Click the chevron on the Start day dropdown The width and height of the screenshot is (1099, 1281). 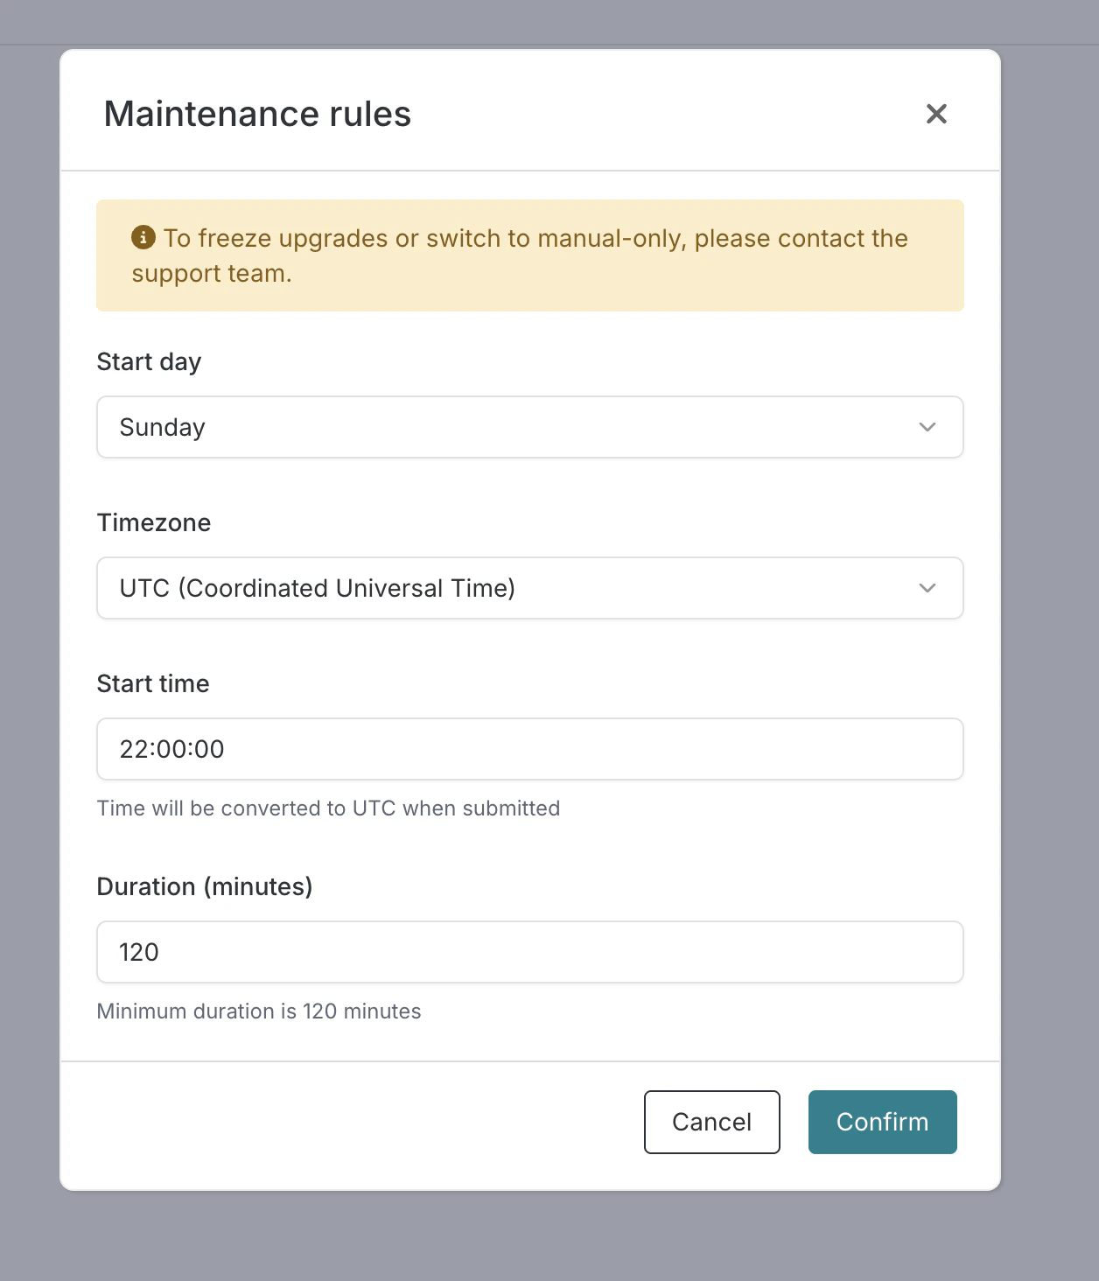click(927, 427)
